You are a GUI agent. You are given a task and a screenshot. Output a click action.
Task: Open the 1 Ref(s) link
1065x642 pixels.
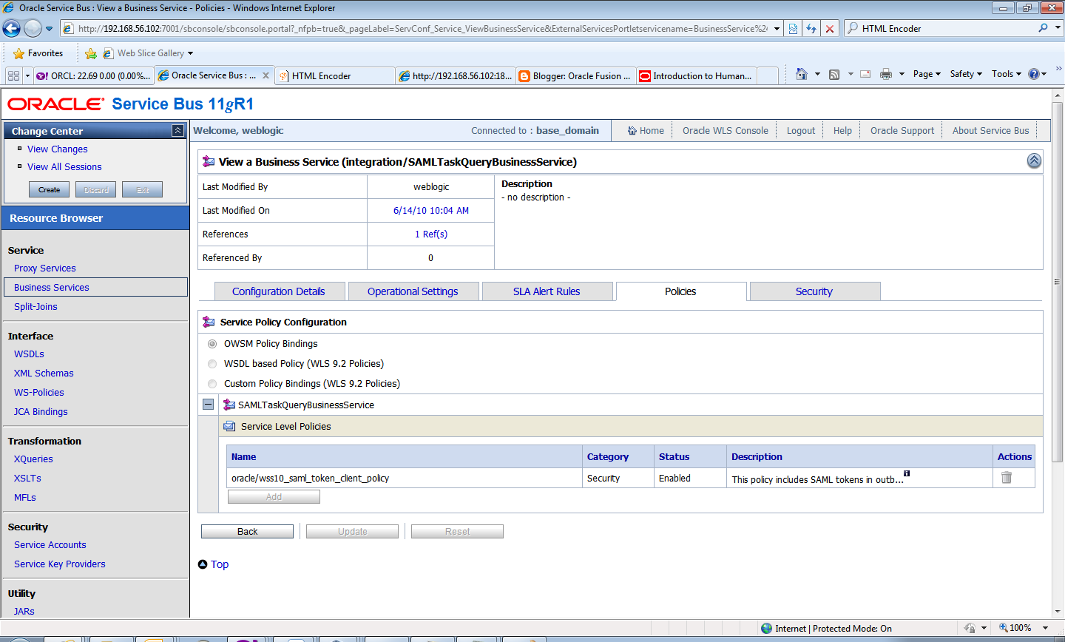tap(431, 234)
